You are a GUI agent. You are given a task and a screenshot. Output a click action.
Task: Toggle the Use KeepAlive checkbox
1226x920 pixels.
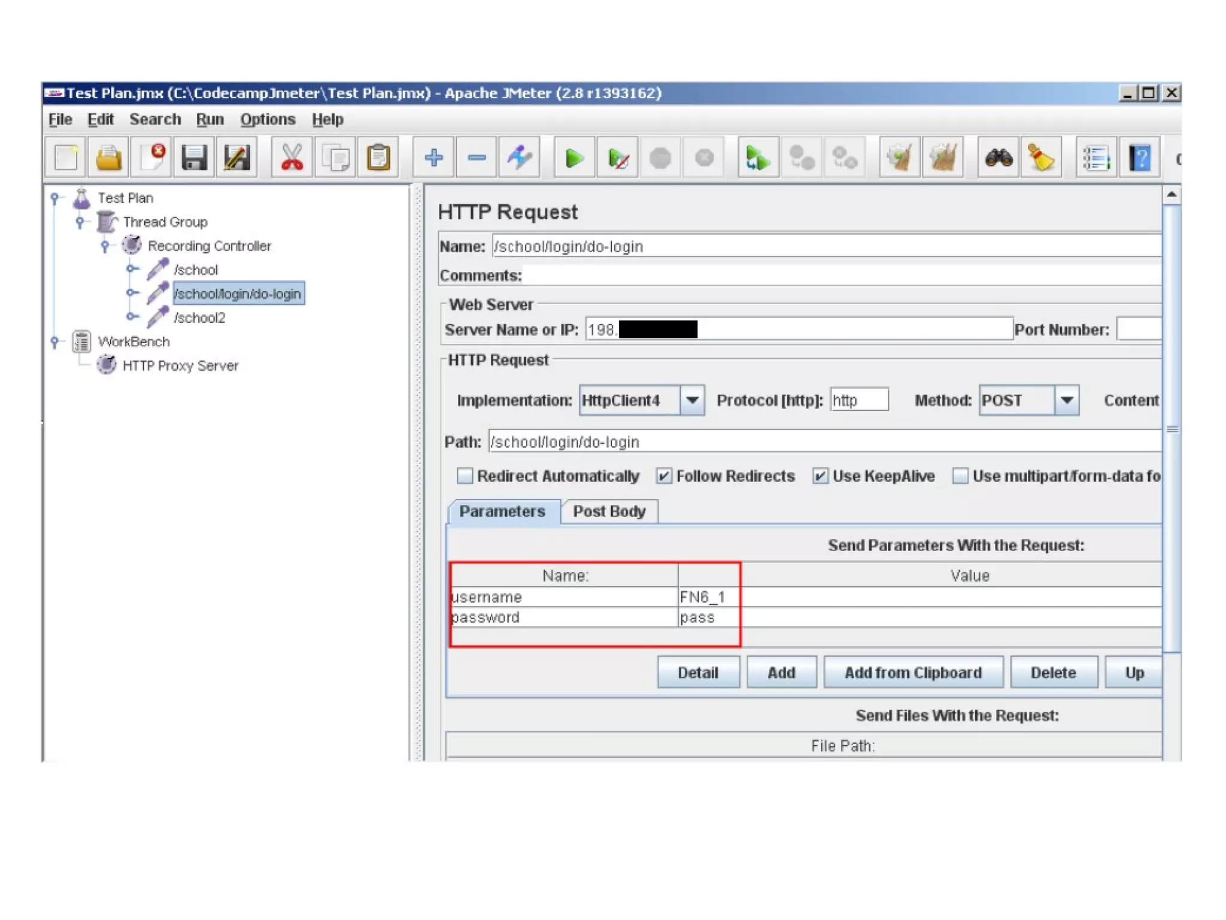click(820, 476)
